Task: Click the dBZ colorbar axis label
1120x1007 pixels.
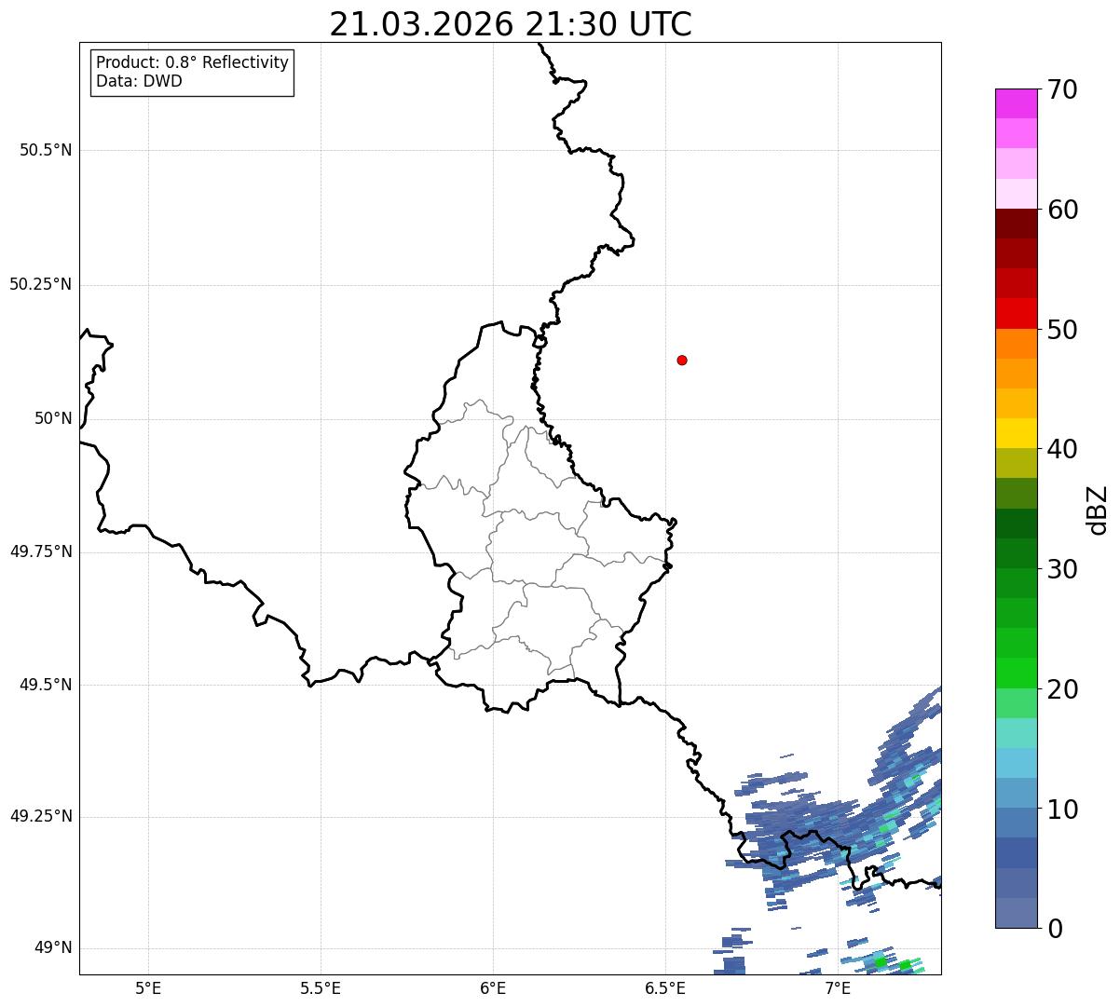Action: coord(1098,510)
